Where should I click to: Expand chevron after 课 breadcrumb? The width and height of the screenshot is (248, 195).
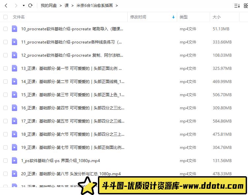click(73, 6)
